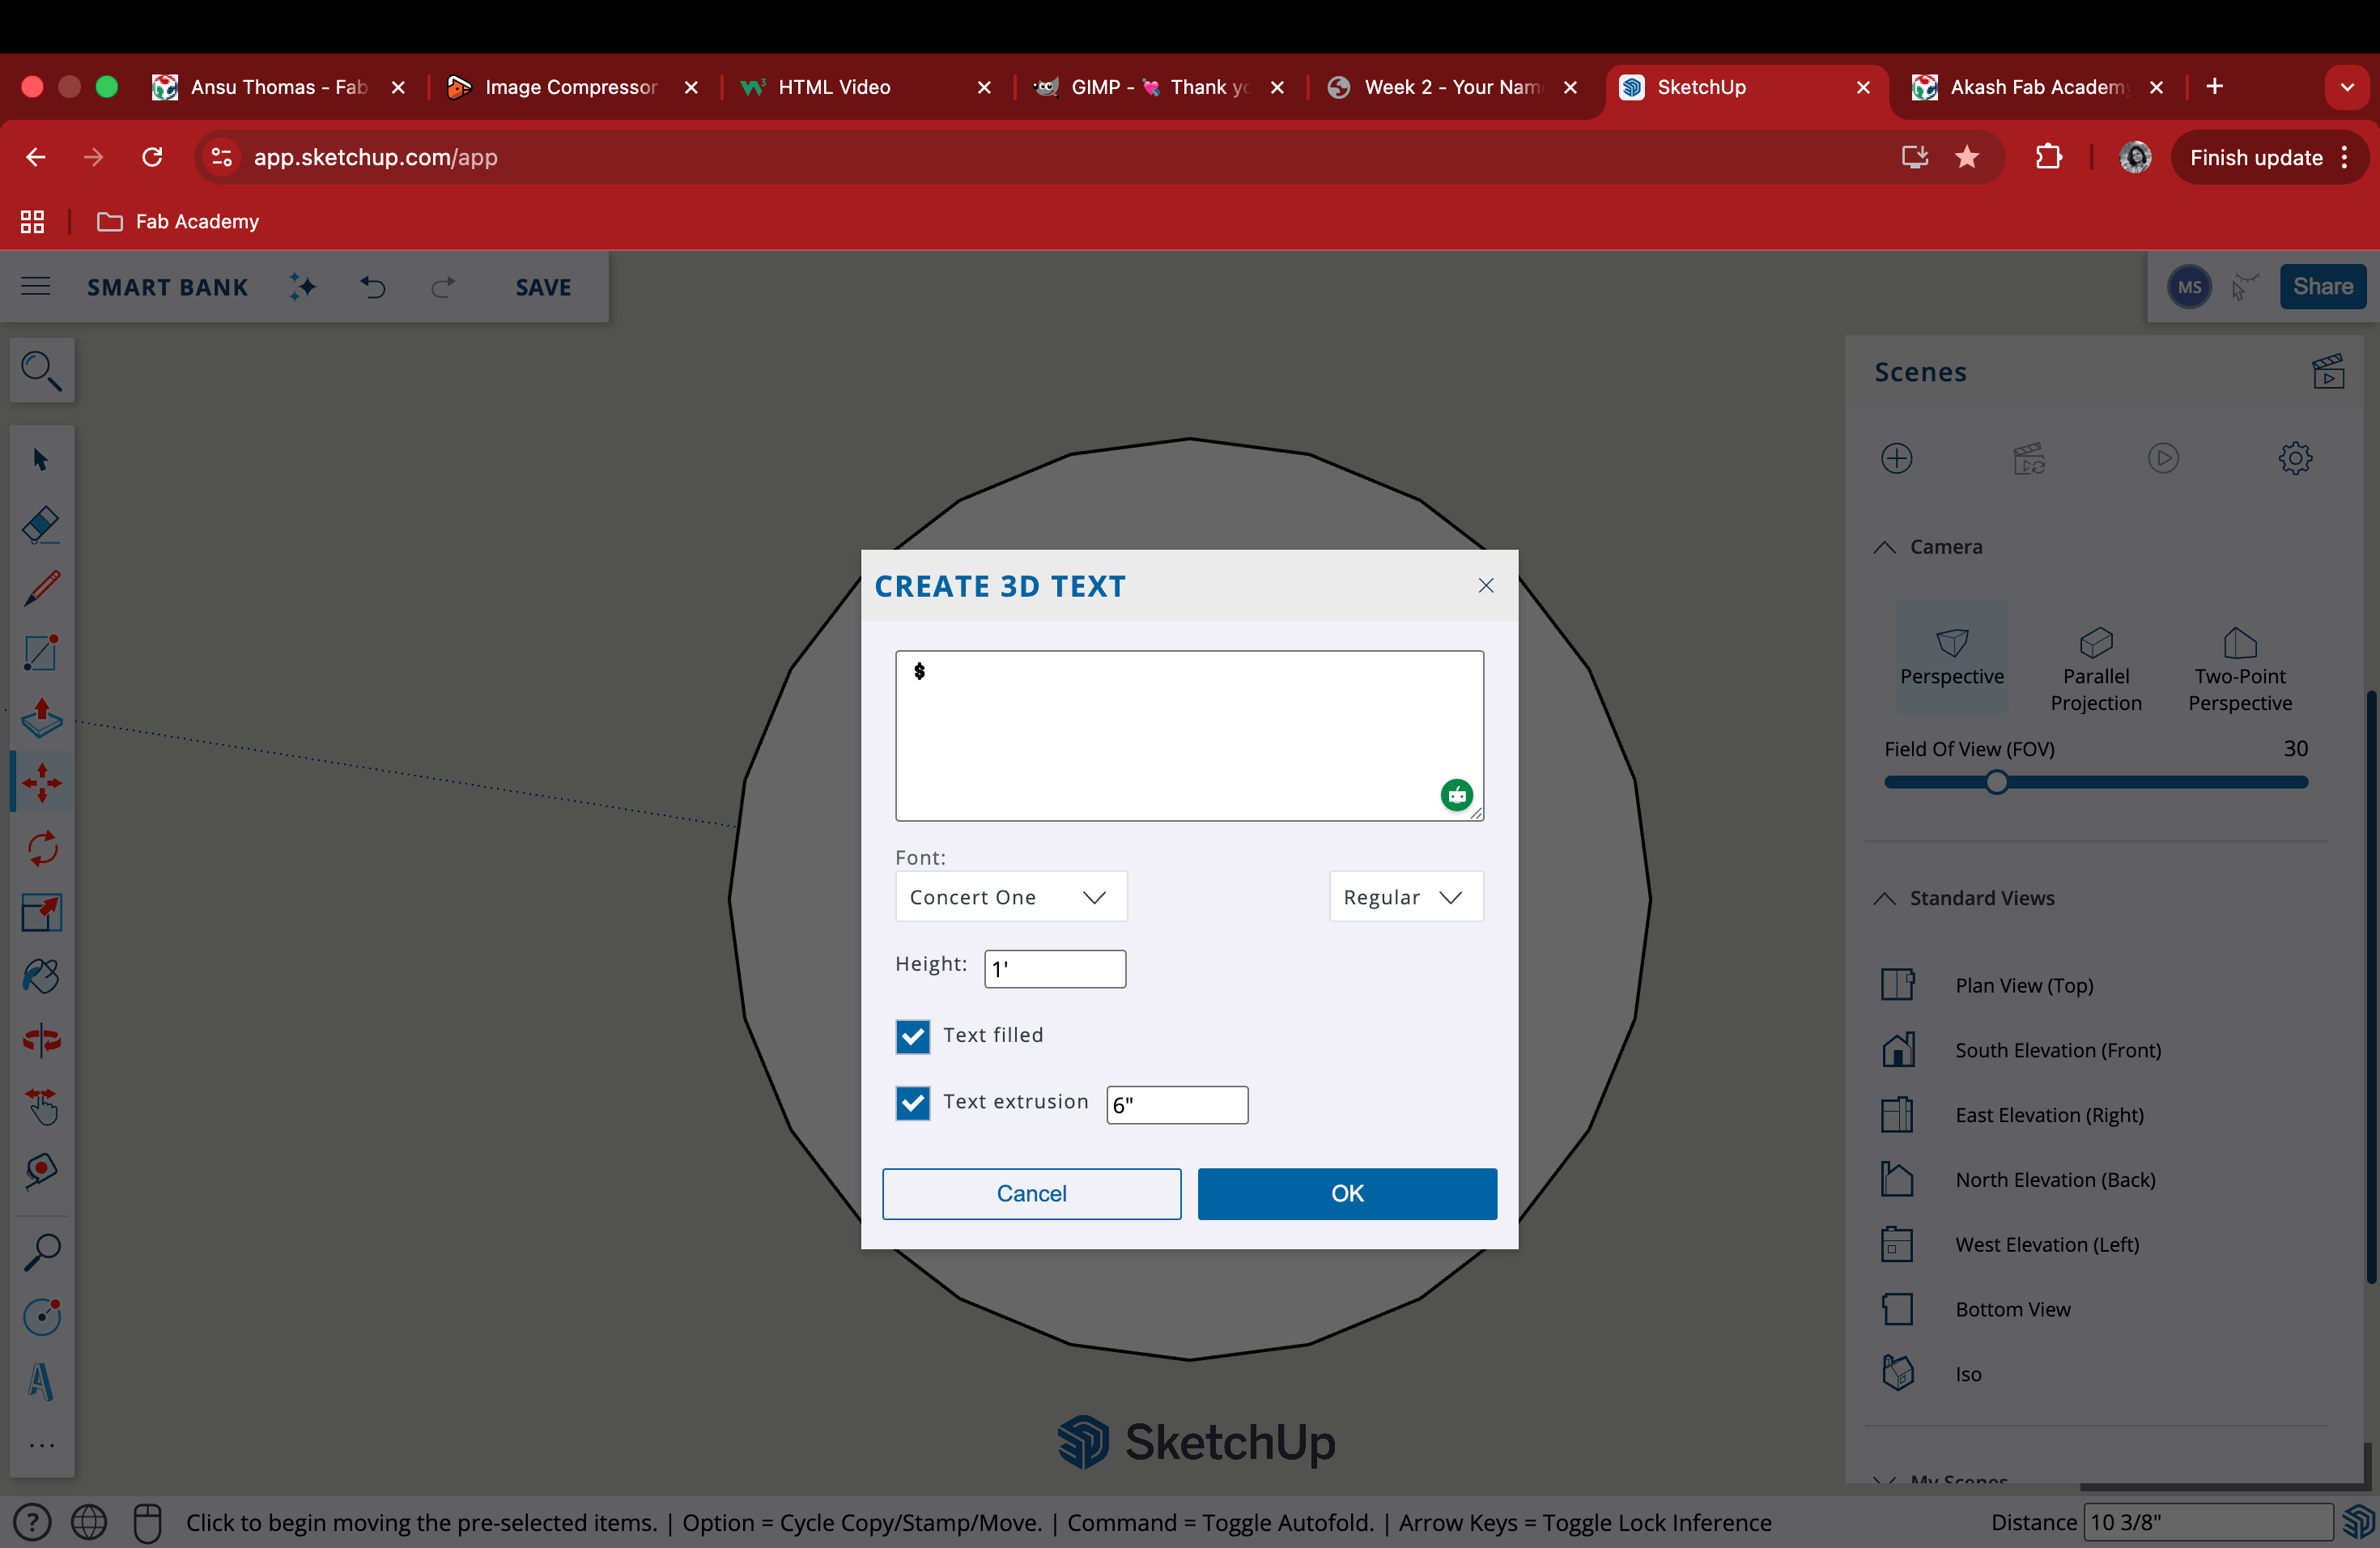Image resolution: width=2380 pixels, height=1548 pixels.
Task: Cancel the Create 3D Text dialog
Action: [x=1030, y=1193]
